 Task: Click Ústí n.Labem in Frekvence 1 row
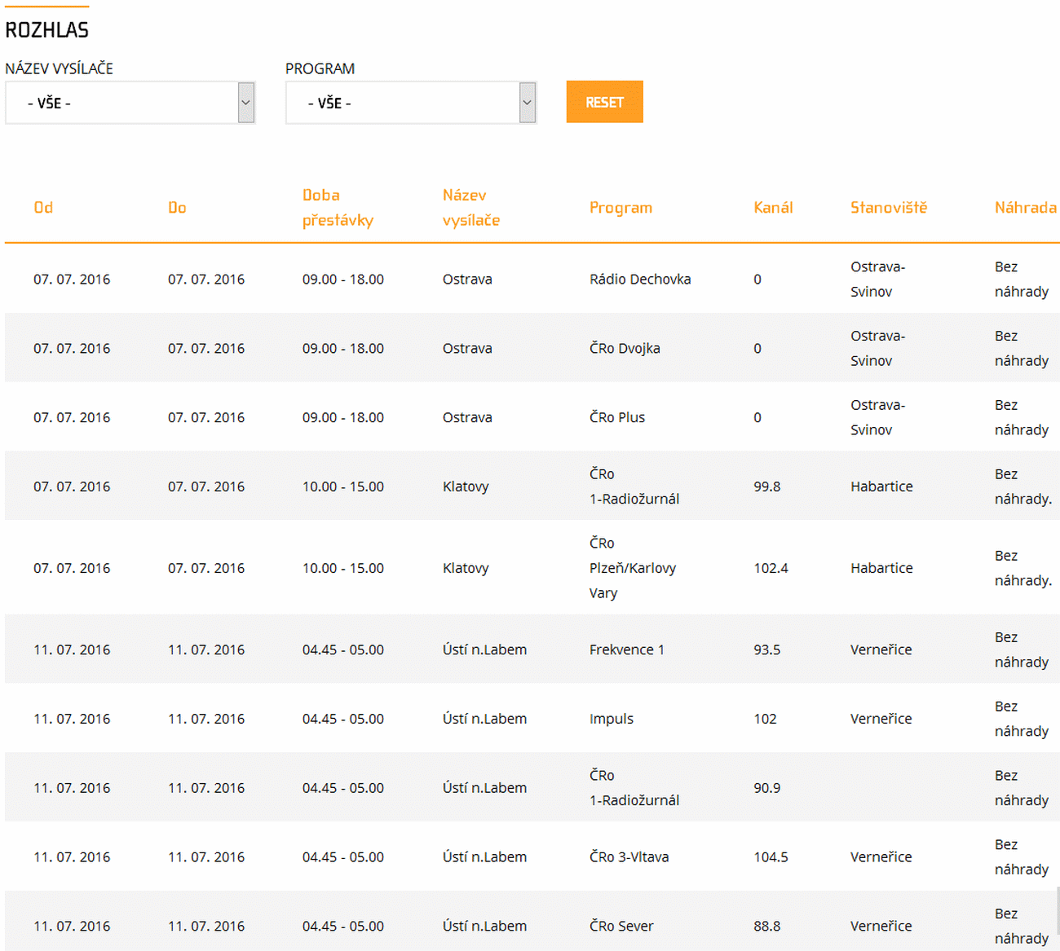click(x=484, y=649)
